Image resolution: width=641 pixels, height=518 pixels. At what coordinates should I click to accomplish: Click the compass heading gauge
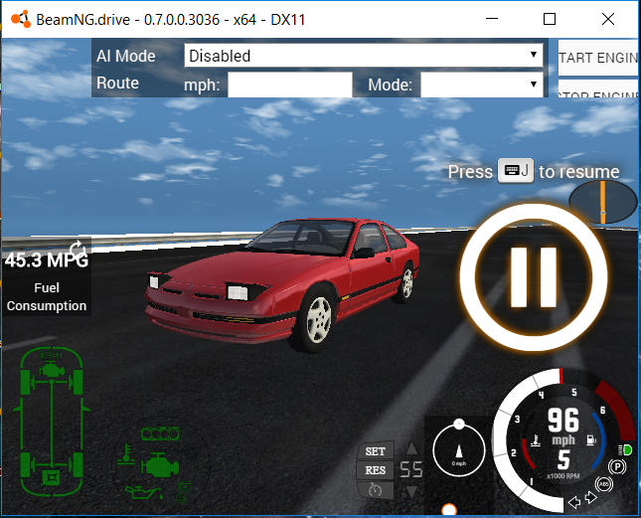(459, 449)
